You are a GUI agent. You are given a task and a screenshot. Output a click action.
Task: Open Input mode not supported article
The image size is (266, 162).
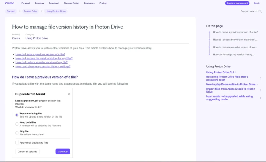(x=229, y=98)
